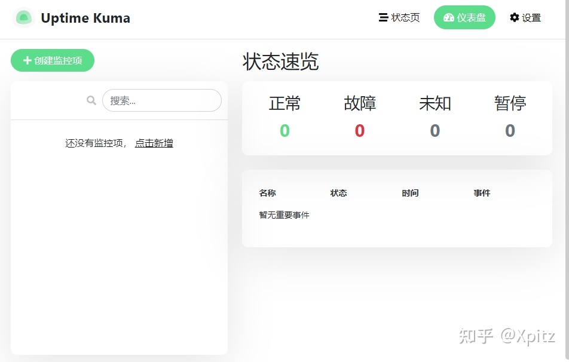Click the 暂无重要事件 table row

point(397,215)
